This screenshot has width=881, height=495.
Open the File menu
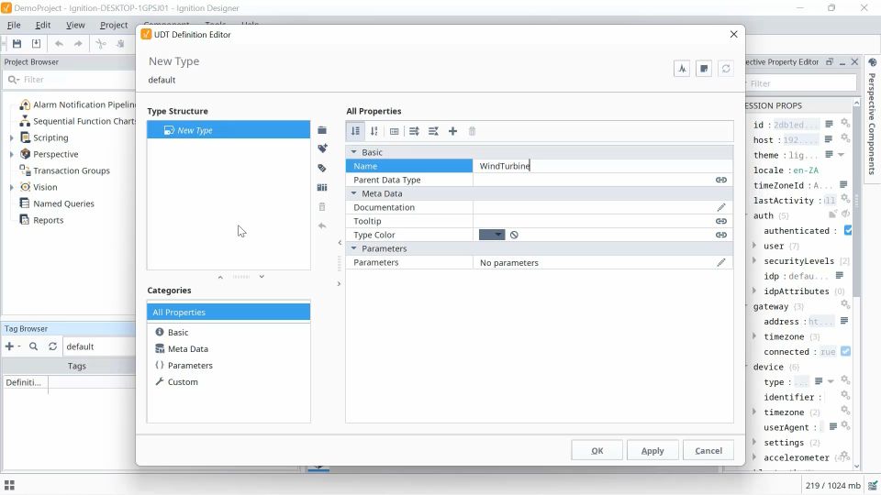coord(14,25)
